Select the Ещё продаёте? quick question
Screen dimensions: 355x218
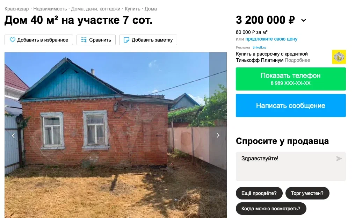coord(259,193)
